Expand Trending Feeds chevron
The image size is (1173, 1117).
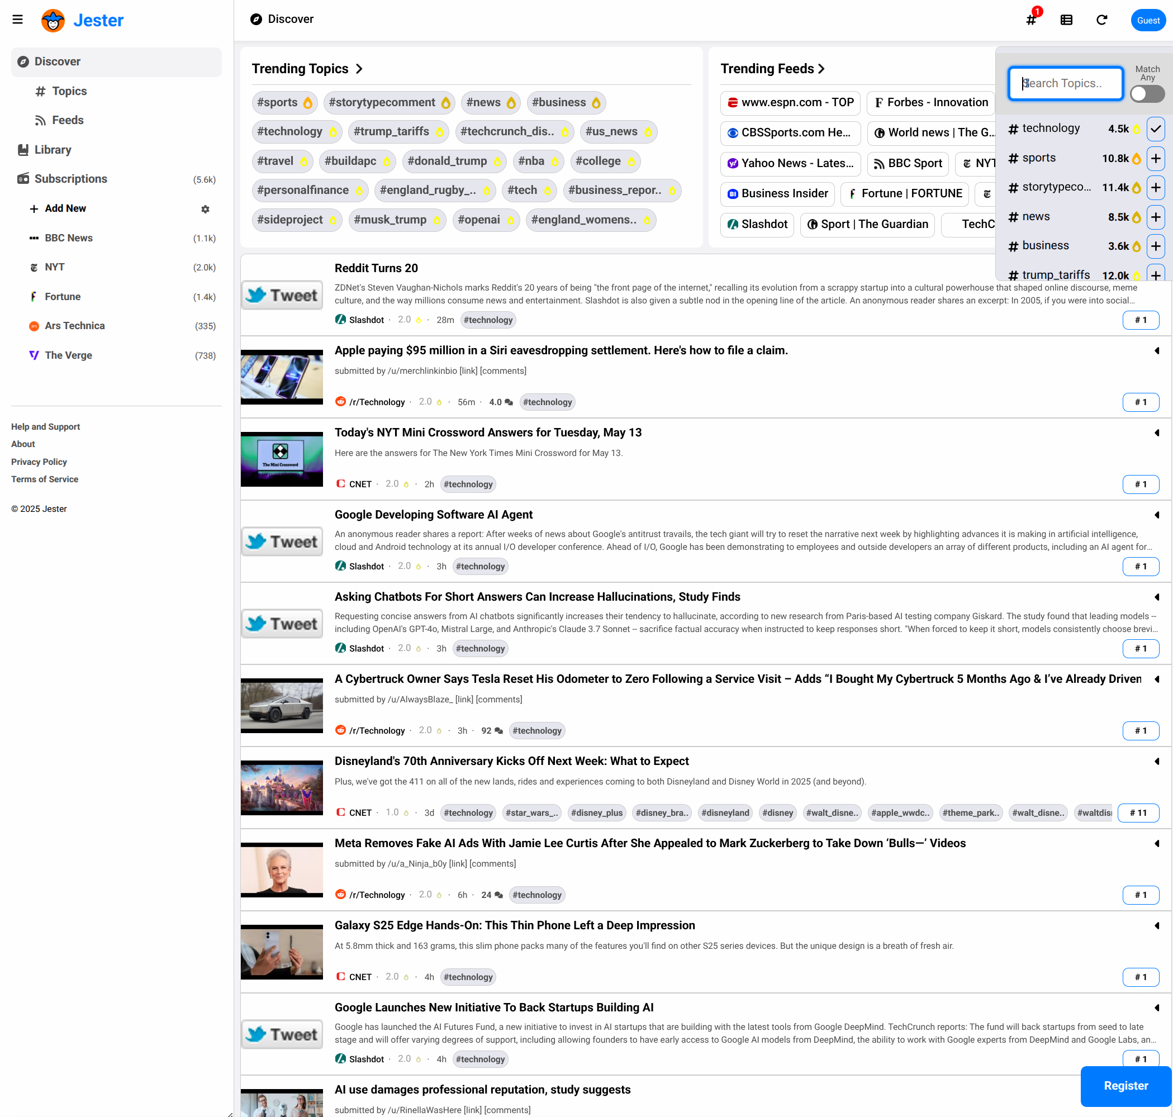click(821, 69)
